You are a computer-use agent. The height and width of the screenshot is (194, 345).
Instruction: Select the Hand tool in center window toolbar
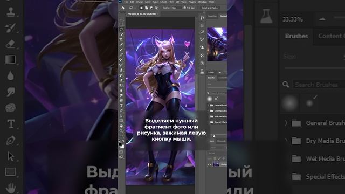[121, 126]
